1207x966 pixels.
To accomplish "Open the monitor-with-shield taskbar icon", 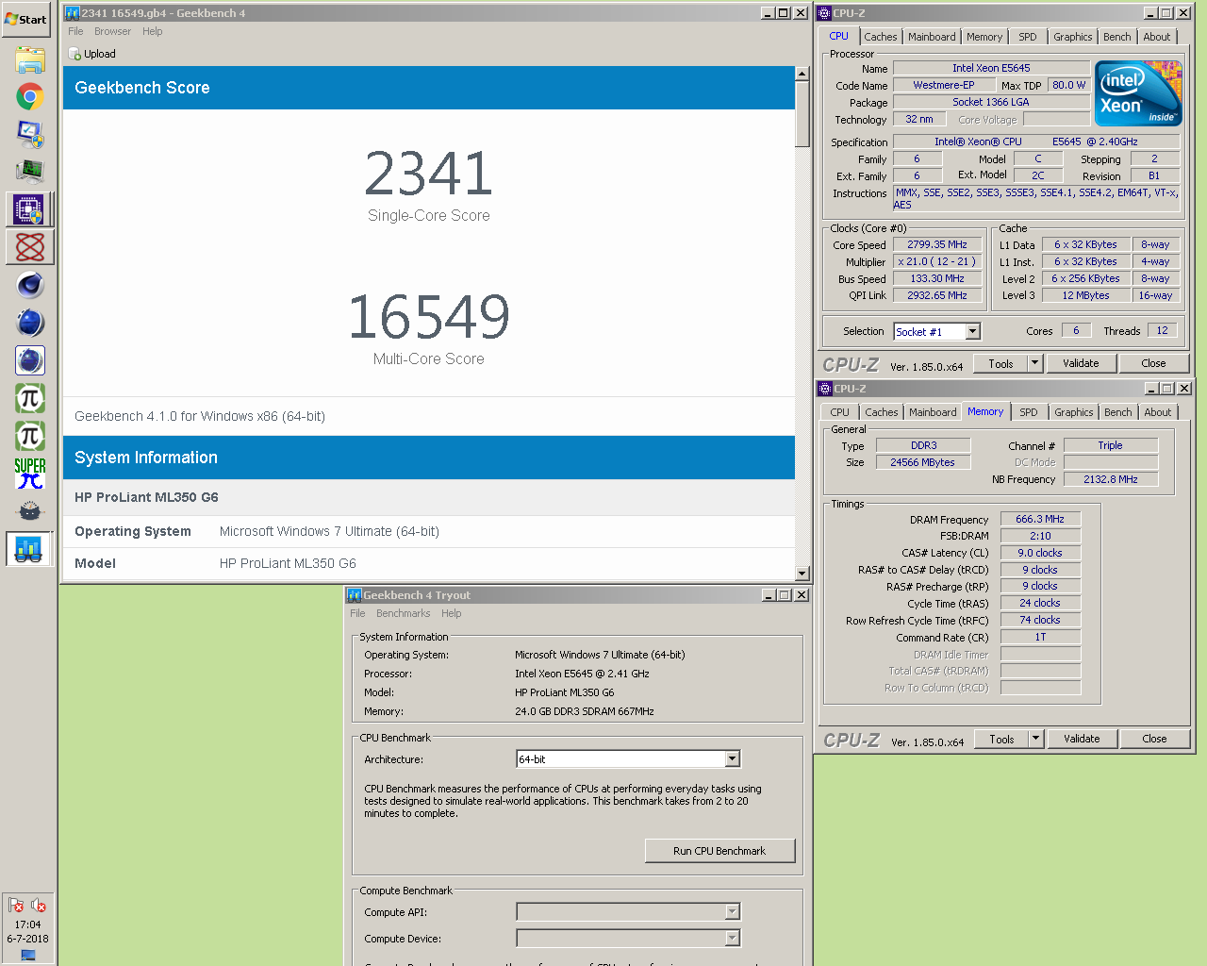I will 30,134.
